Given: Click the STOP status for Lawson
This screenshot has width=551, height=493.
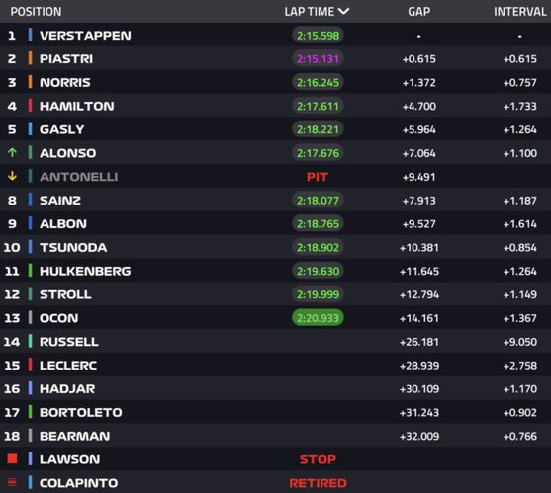Looking at the screenshot, I should [x=318, y=459].
